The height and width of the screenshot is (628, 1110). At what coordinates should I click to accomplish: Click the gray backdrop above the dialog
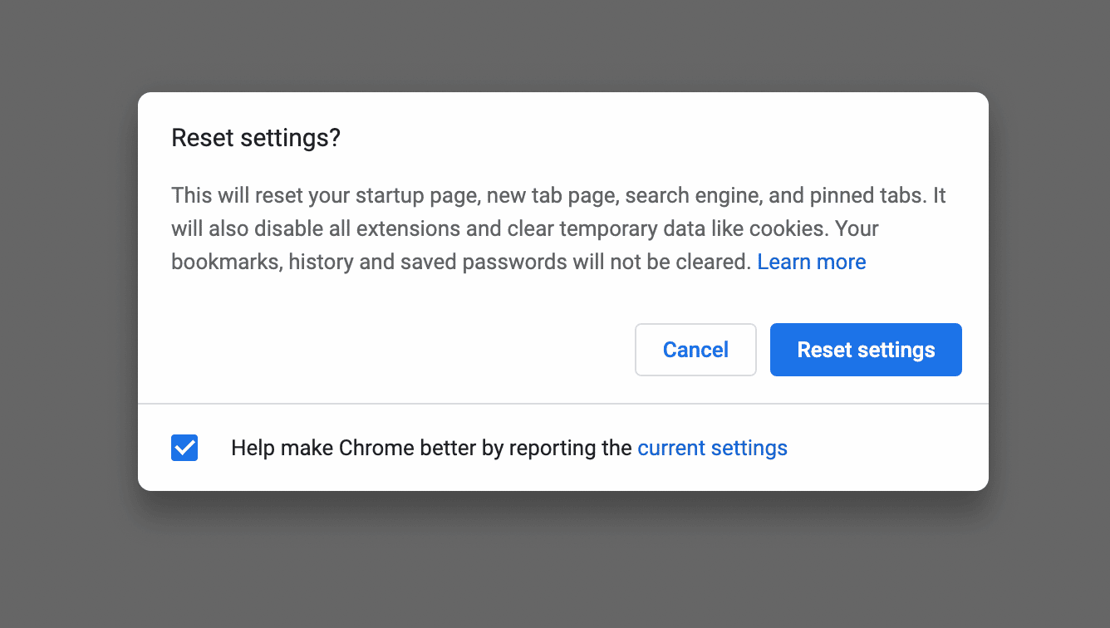(x=555, y=46)
